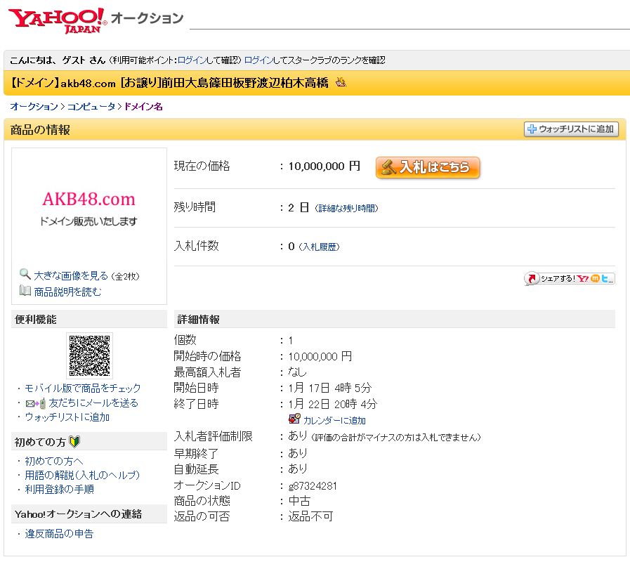Viewport: 630px width, 562px height.
Task: Click the beginner mark icon beside 初めての方
Action: (74, 442)
